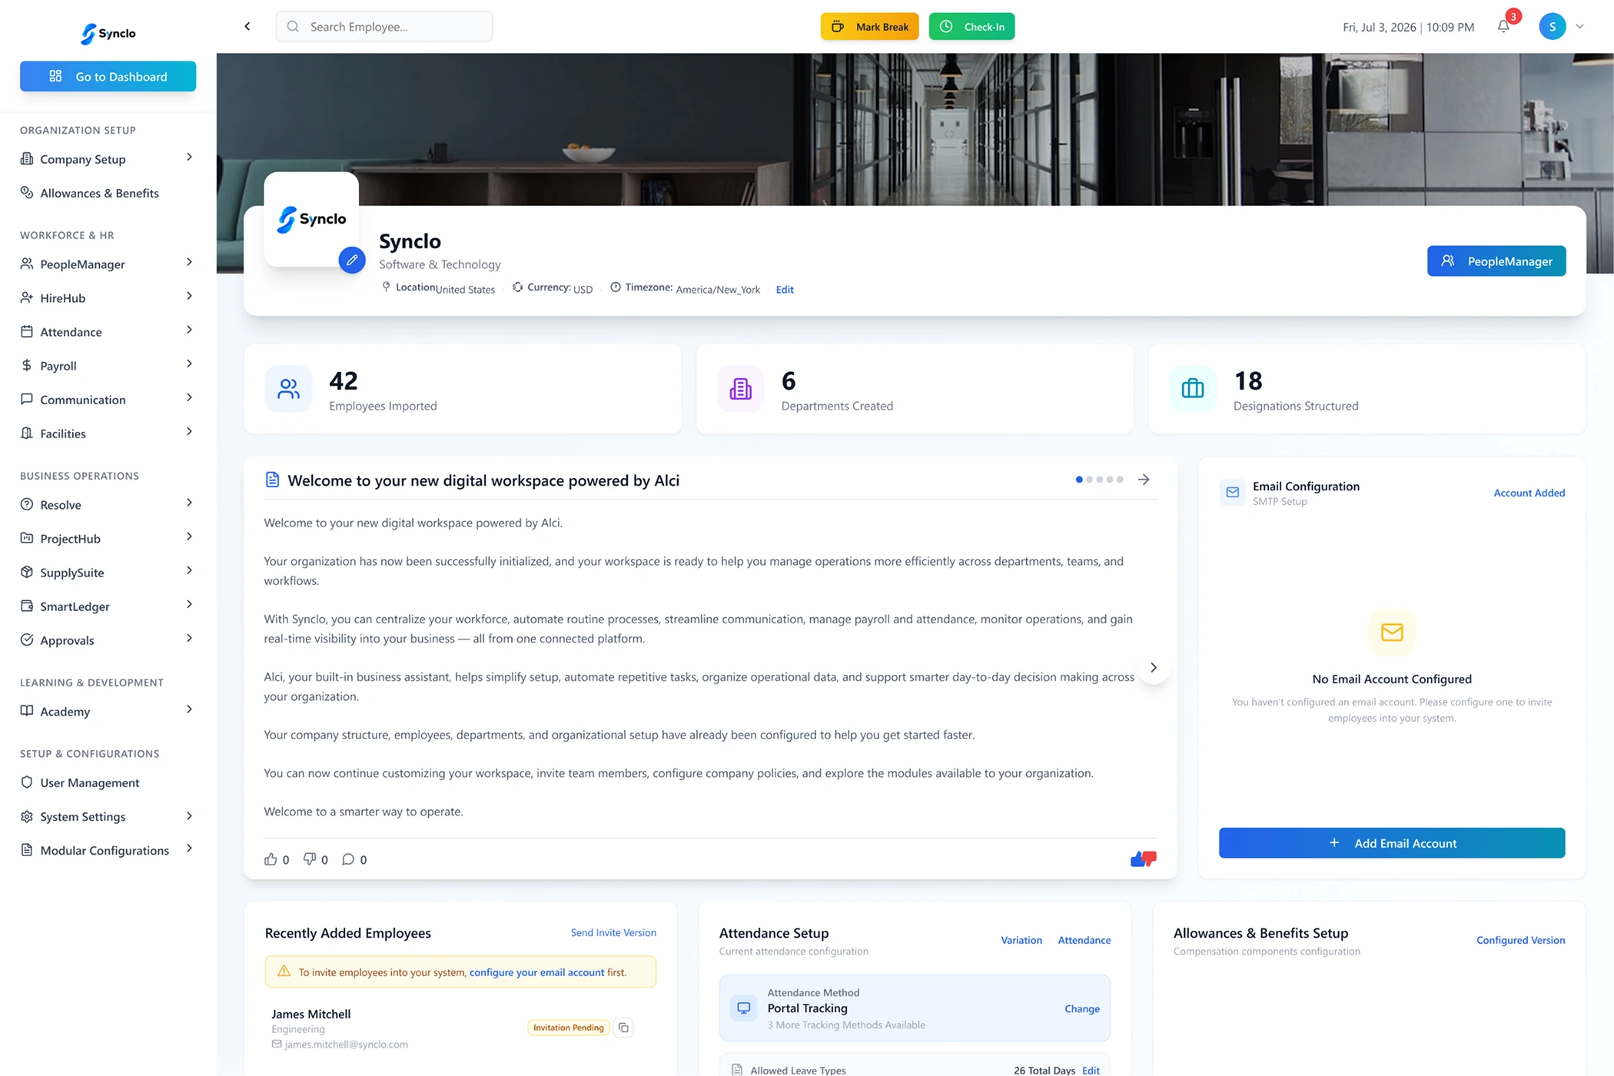
Task: Copy James Mitchell's invitation link icon
Action: 623,1028
